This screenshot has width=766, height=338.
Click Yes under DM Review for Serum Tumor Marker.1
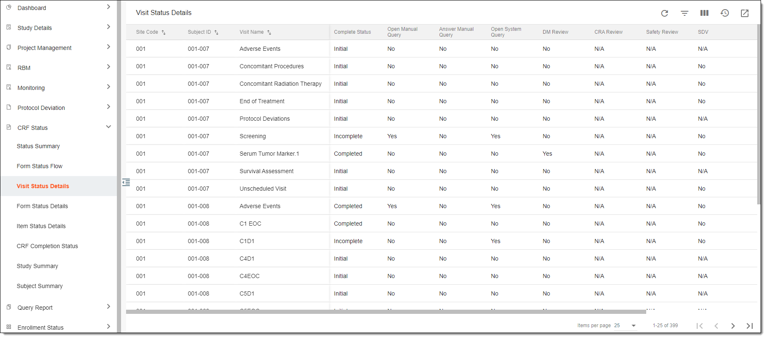click(547, 154)
